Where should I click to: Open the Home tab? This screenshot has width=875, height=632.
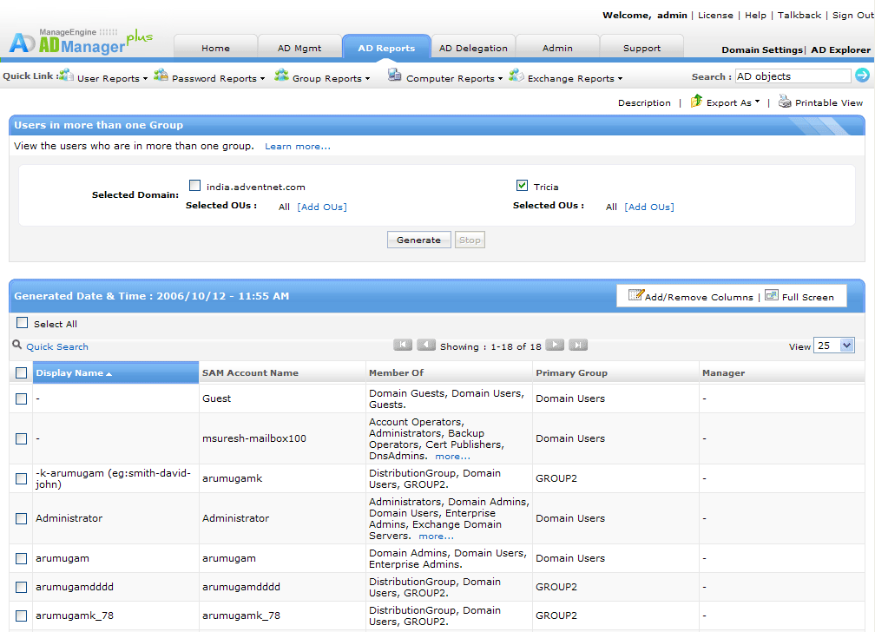pos(215,48)
